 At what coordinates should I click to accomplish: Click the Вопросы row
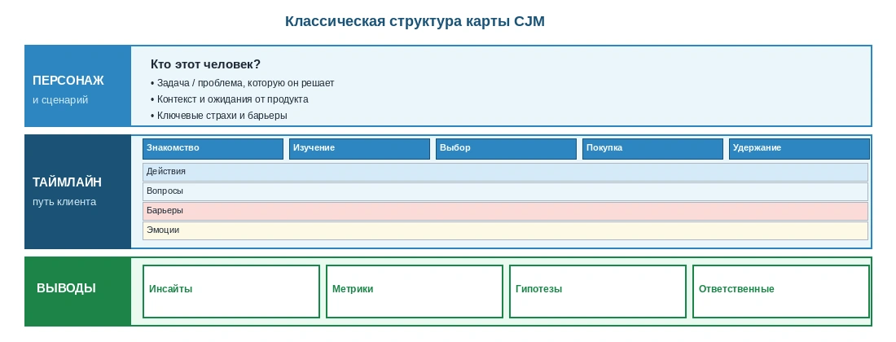[505, 191]
